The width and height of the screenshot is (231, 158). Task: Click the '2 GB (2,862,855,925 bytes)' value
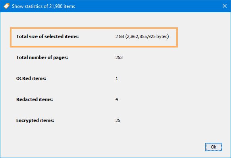142,36
